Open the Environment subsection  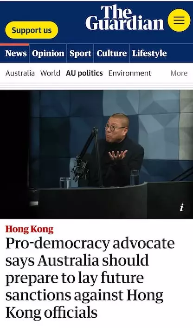[x=130, y=73]
